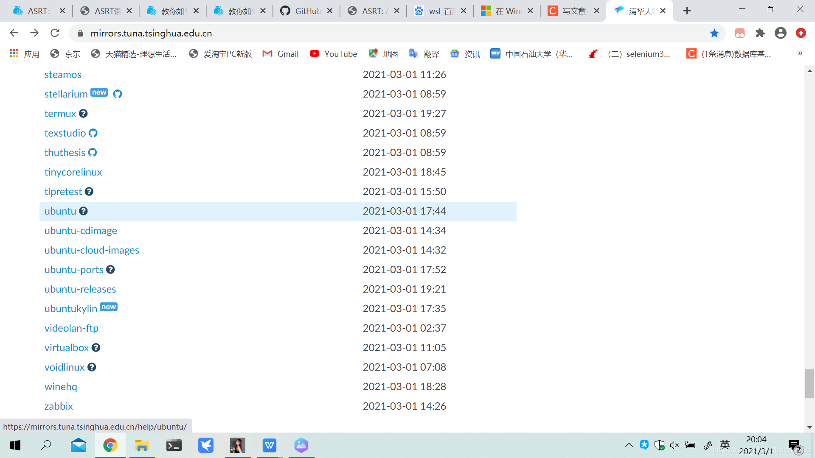The height and width of the screenshot is (458, 815).
Task: Open the ubuntu-releases mirror link
Action: pos(80,289)
